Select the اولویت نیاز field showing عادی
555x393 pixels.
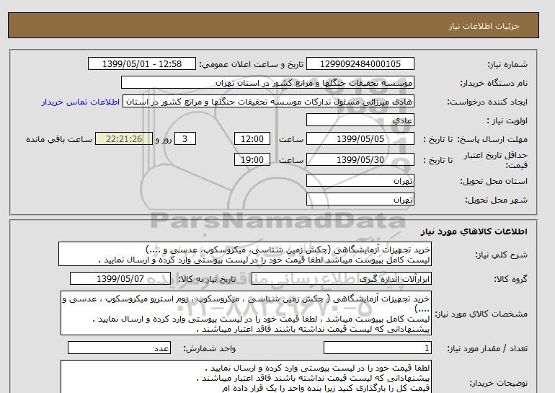tap(360, 120)
